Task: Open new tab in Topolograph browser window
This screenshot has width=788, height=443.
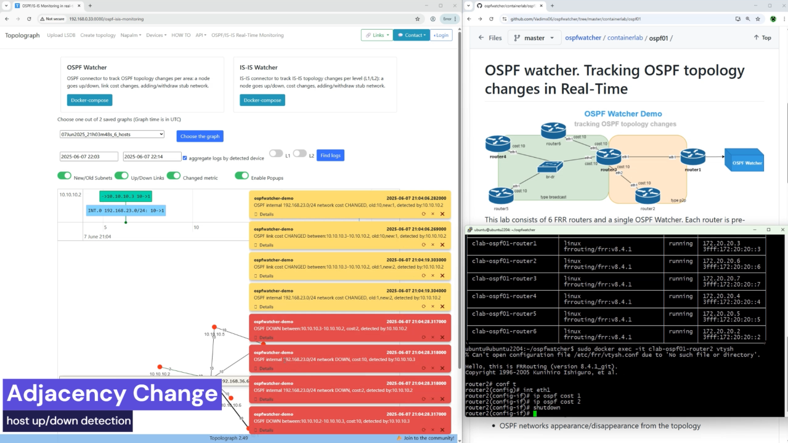Action: point(90,6)
